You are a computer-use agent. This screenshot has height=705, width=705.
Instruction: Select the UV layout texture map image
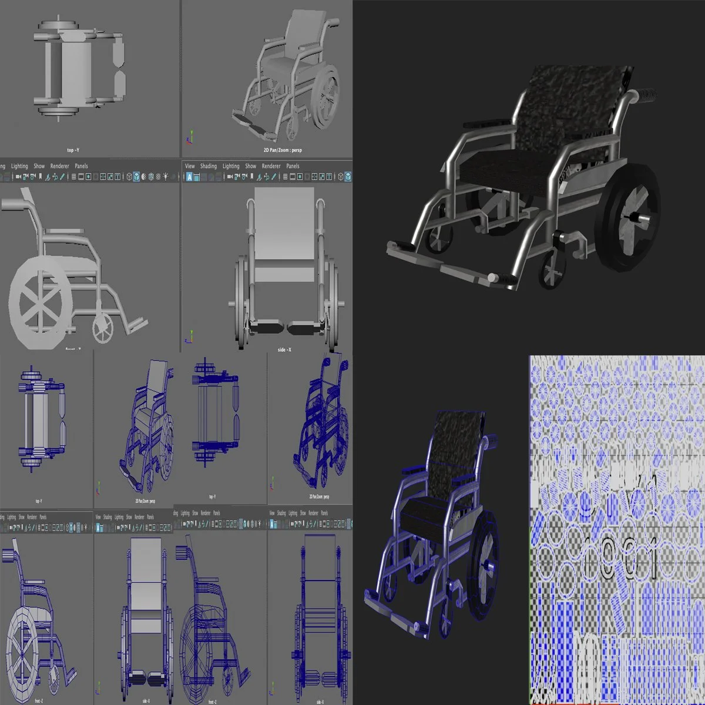pos(617,530)
